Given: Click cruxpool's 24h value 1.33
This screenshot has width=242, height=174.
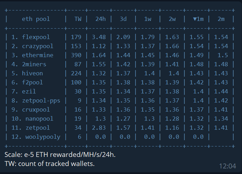Looking at the screenshot, I should click(x=99, y=110).
